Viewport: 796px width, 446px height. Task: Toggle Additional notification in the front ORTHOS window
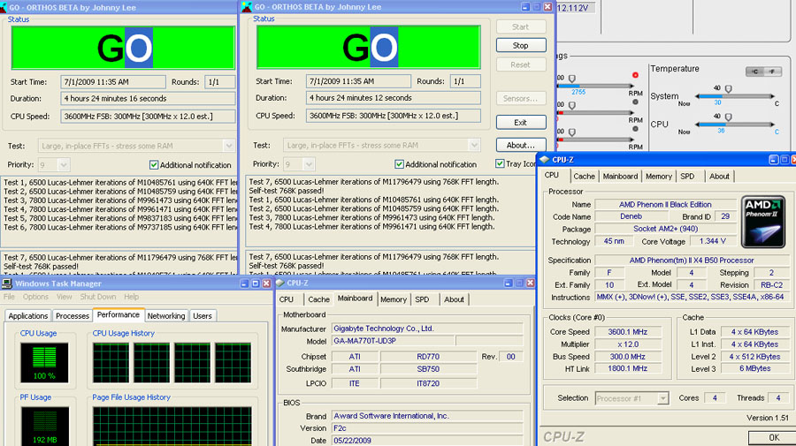click(x=399, y=164)
